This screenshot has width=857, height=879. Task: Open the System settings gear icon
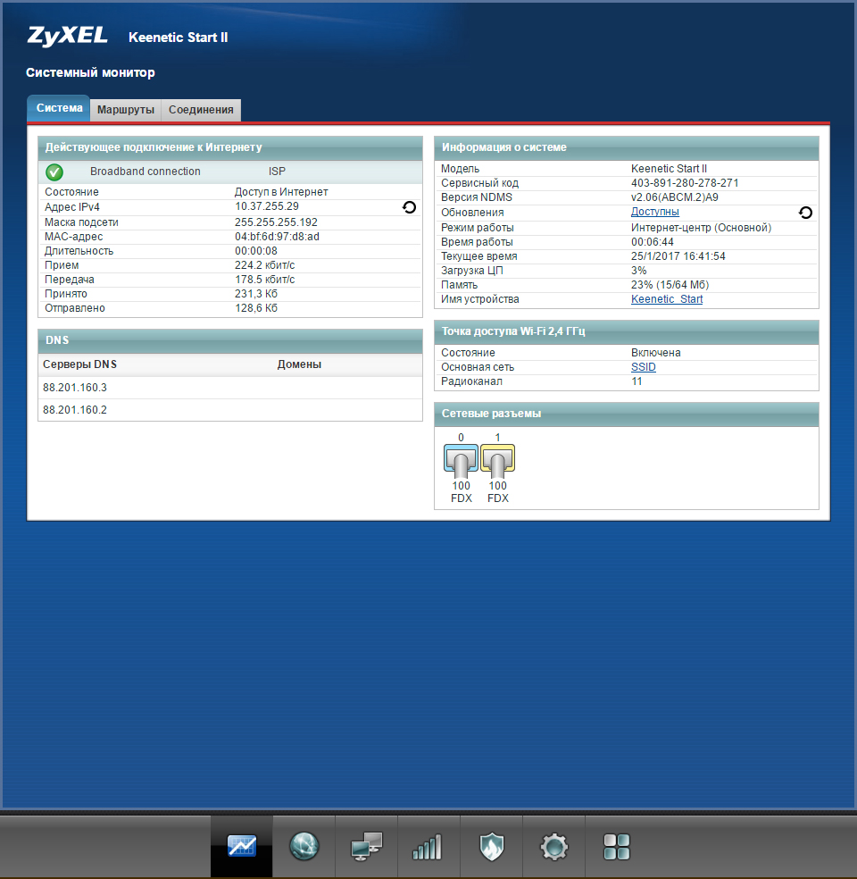(x=553, y=846)
